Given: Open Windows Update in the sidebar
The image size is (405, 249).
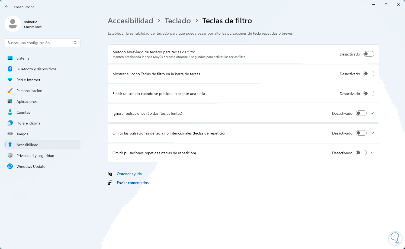Looking at the screenshot, I should (x=43, y=166).
